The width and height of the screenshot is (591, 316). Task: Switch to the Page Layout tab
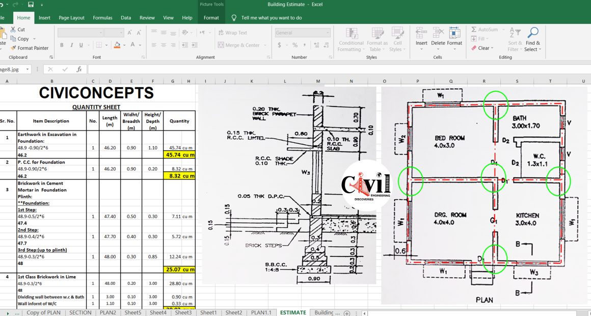[72, 18]
